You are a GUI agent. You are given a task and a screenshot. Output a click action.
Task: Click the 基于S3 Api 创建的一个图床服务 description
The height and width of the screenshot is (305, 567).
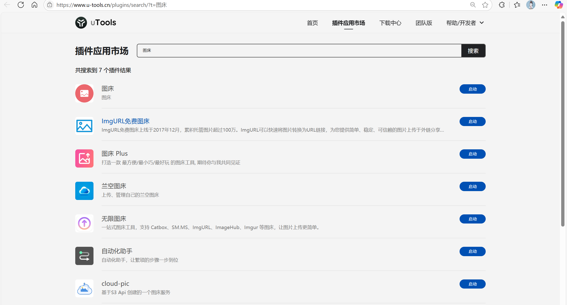coord(136,292)
